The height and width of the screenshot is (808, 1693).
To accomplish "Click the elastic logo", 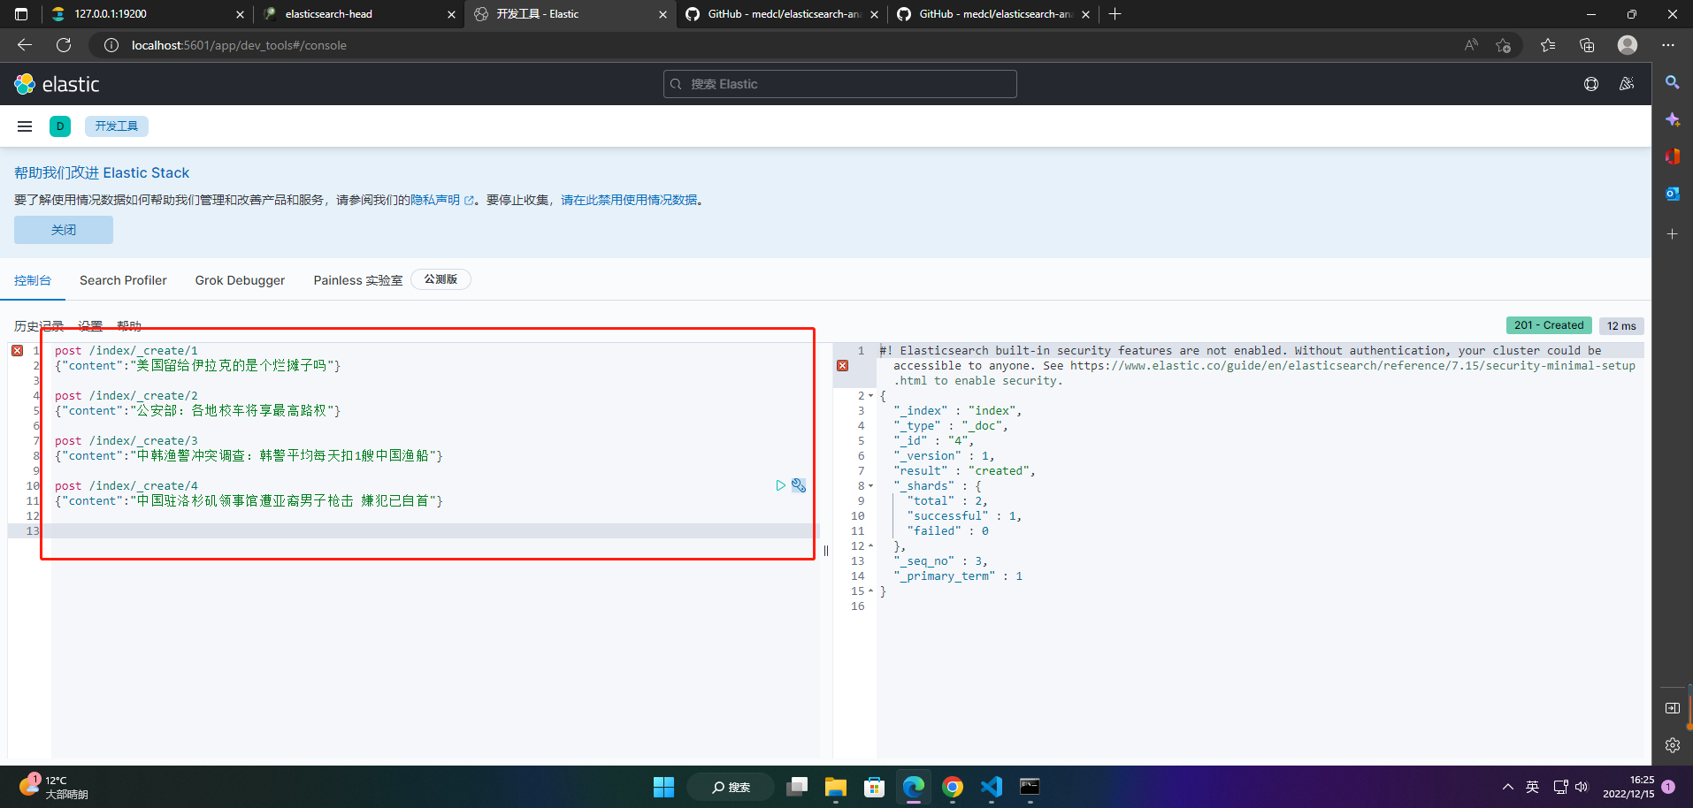I will click(x=57, y=84).
